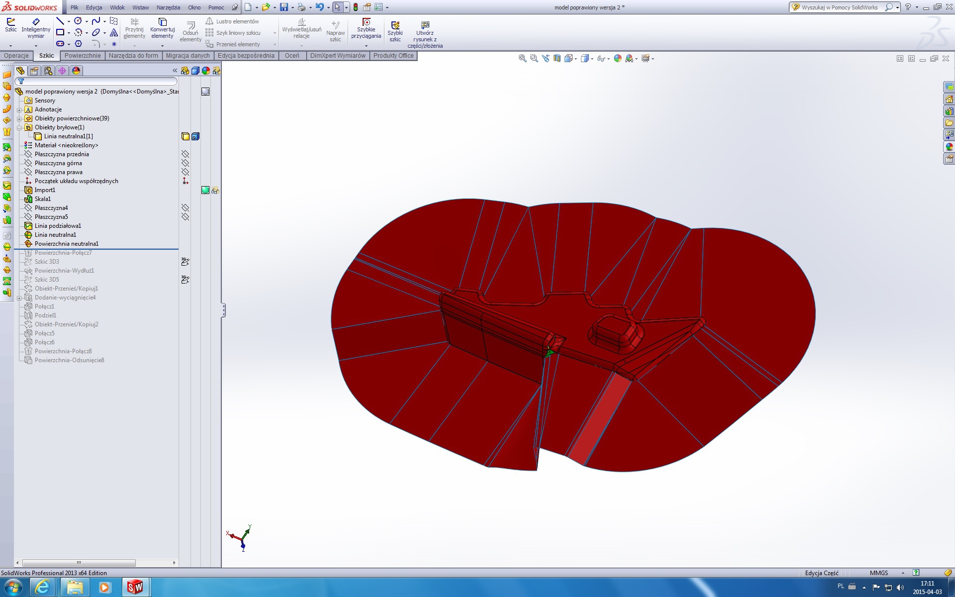Toggle visibility of Płaszczyzna5 in display pane

[185, 217]
